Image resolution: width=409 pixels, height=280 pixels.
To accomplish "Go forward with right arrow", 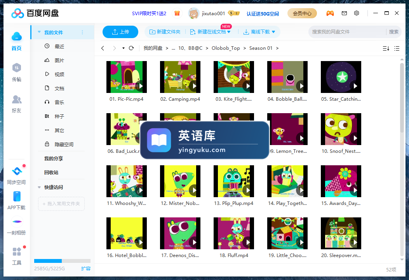I will [114, 48].
